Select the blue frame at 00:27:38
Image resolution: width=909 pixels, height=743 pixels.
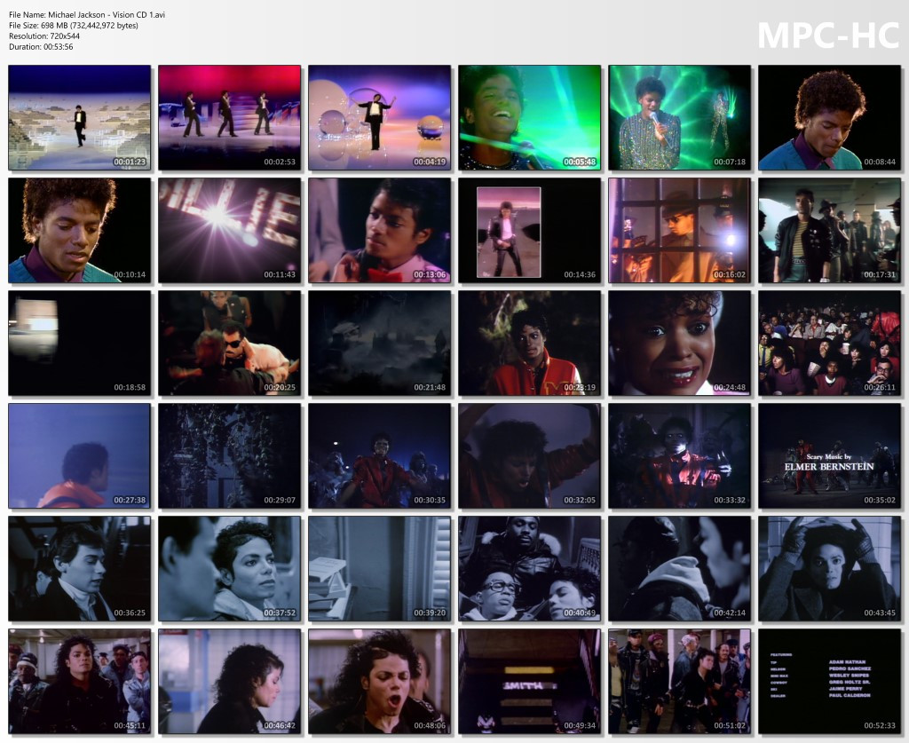tap(79, 456)
